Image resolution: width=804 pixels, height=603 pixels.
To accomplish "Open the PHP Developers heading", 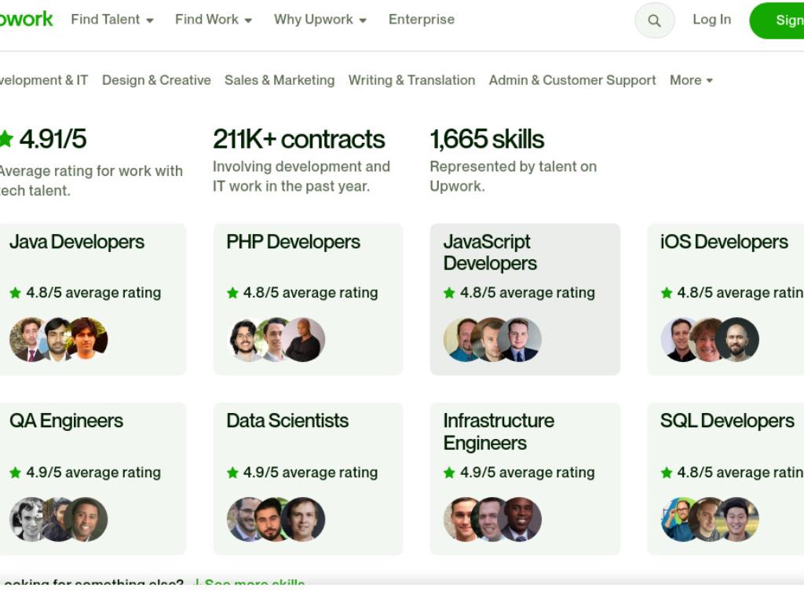I will tap(294, 242).
